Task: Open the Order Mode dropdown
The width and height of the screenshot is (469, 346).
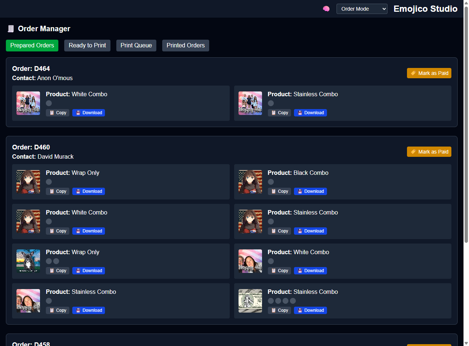Action: coord(362,9)
